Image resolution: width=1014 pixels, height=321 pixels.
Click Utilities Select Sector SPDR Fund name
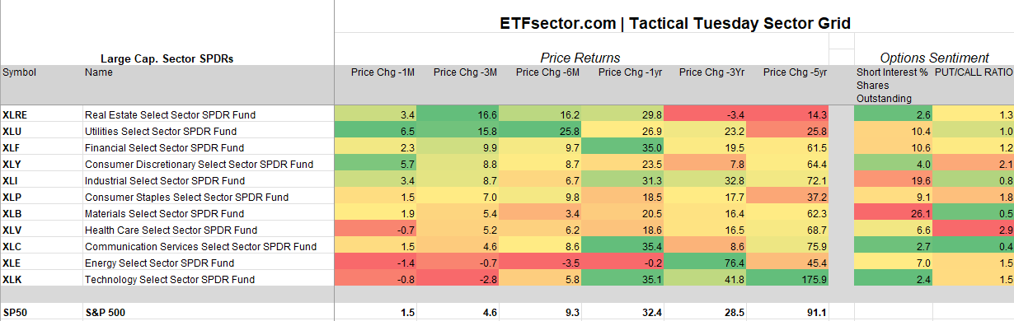pyautogui.click(x=161, y=131)
